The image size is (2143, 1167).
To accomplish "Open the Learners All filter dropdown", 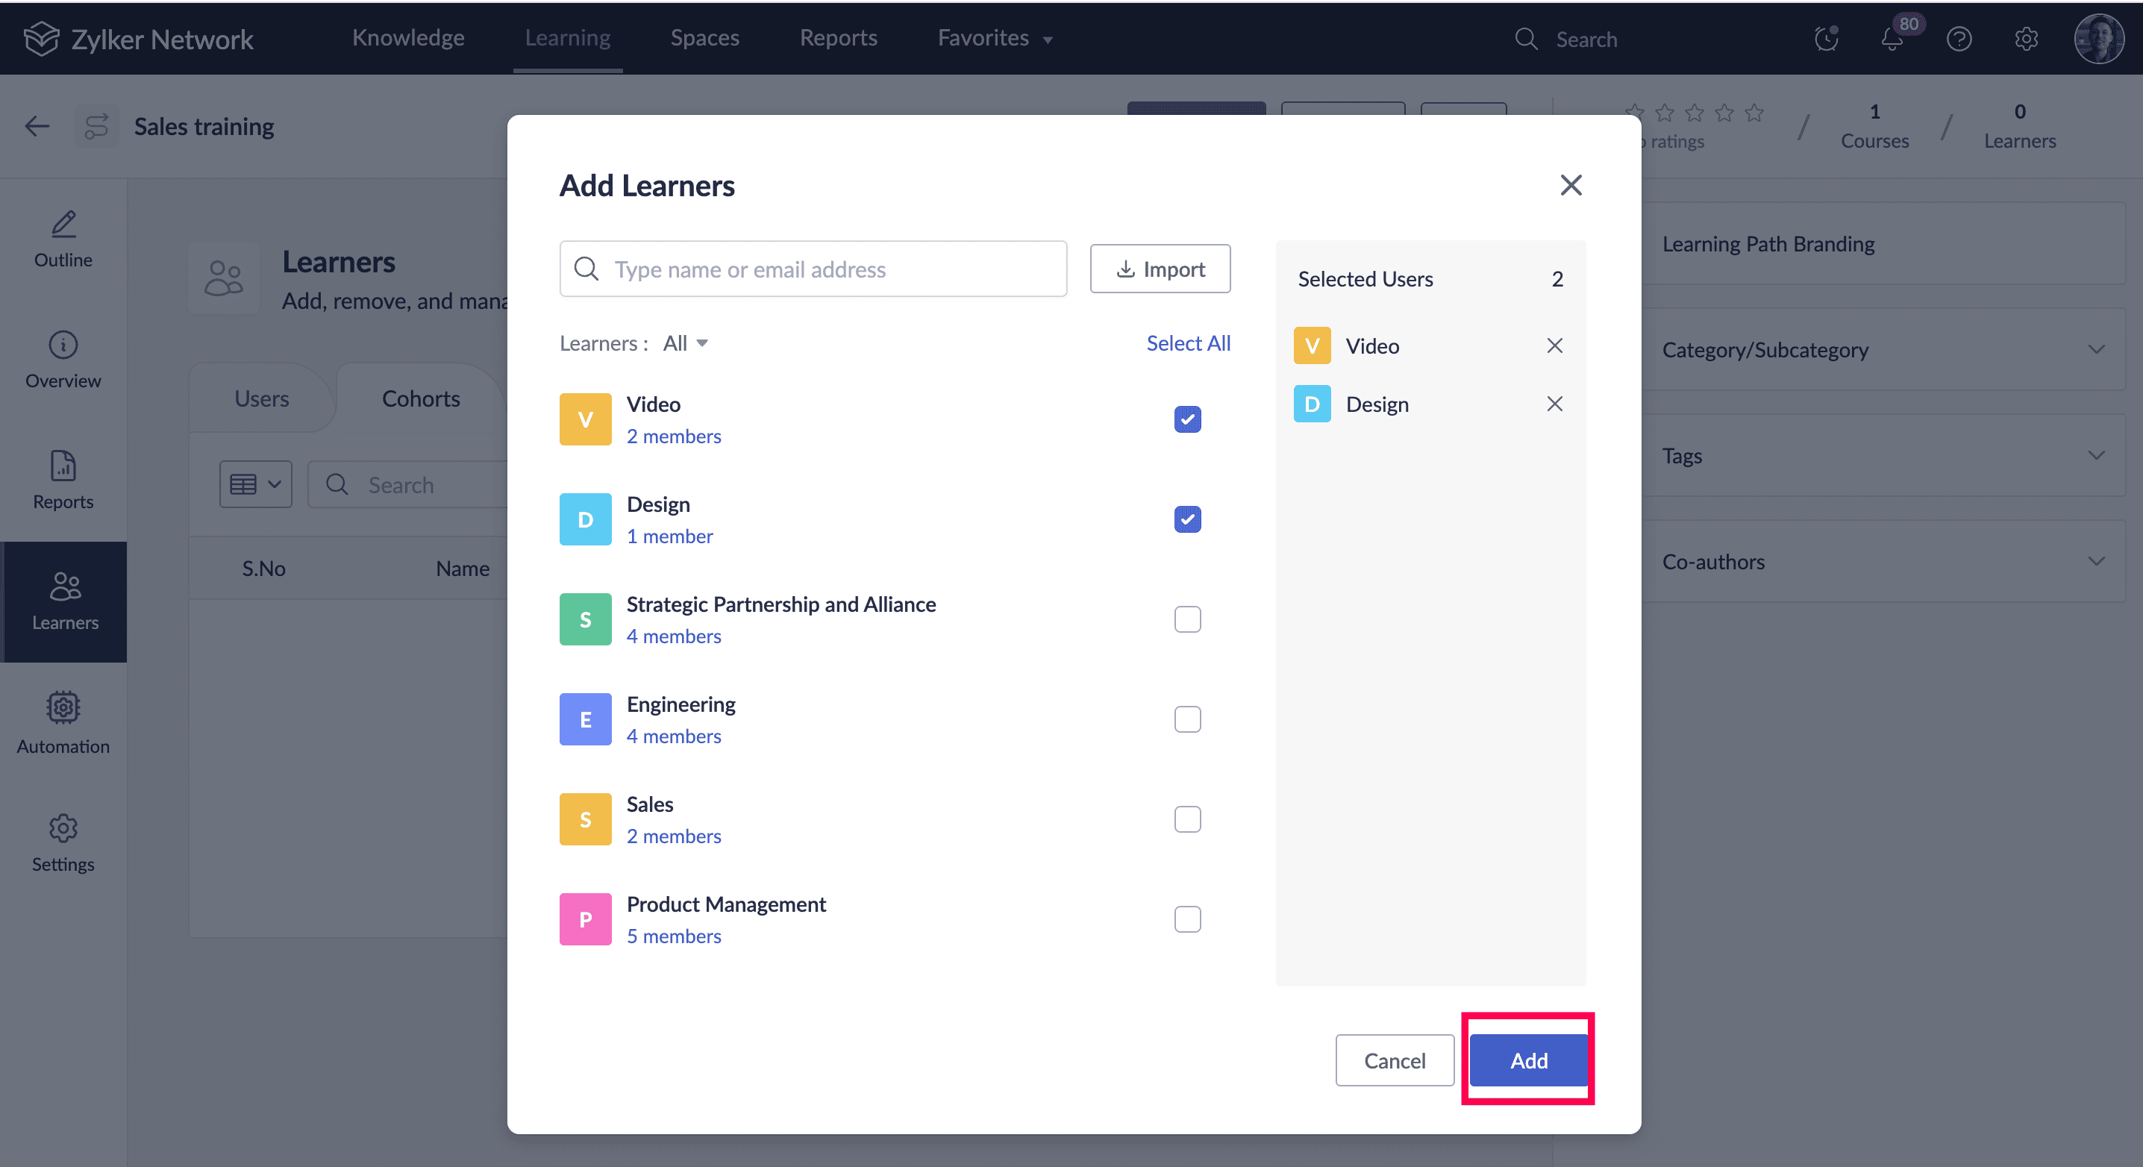I will tap(686, 342).
